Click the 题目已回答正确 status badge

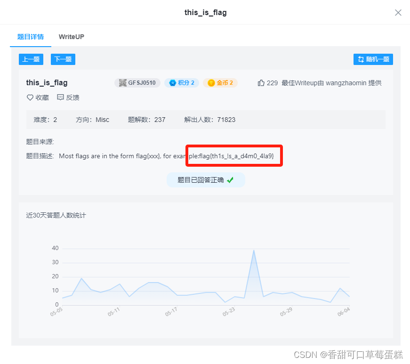[x=206, y=179]
